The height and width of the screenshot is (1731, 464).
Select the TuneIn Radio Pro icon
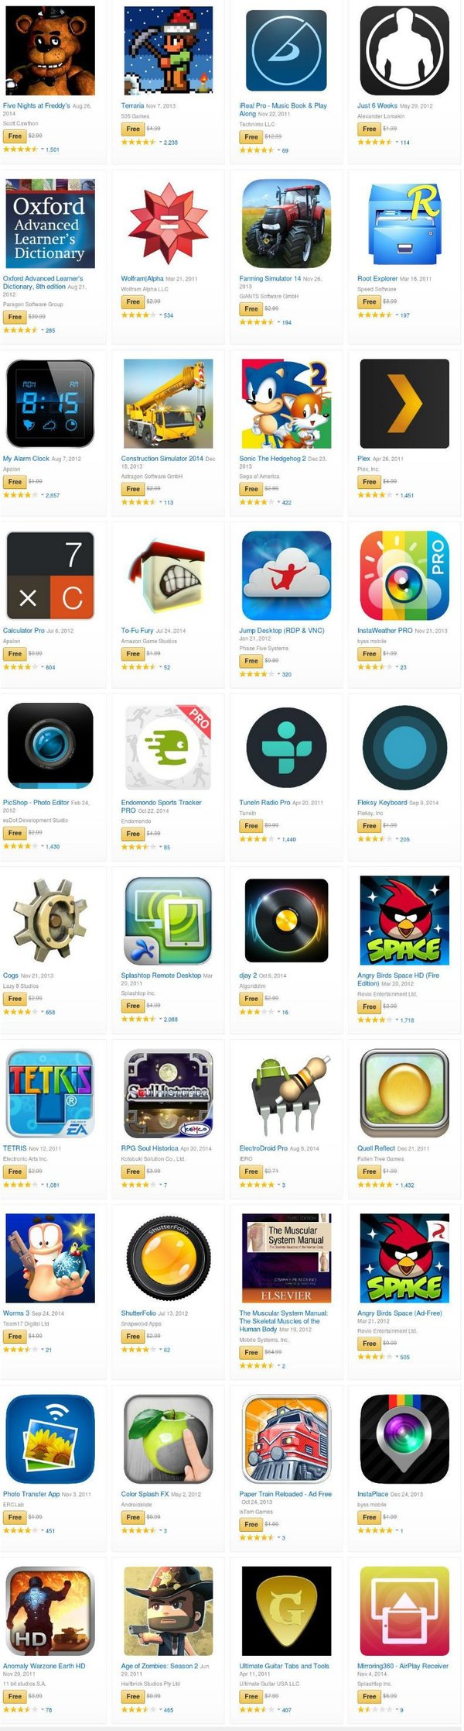(x=286, y=748)
